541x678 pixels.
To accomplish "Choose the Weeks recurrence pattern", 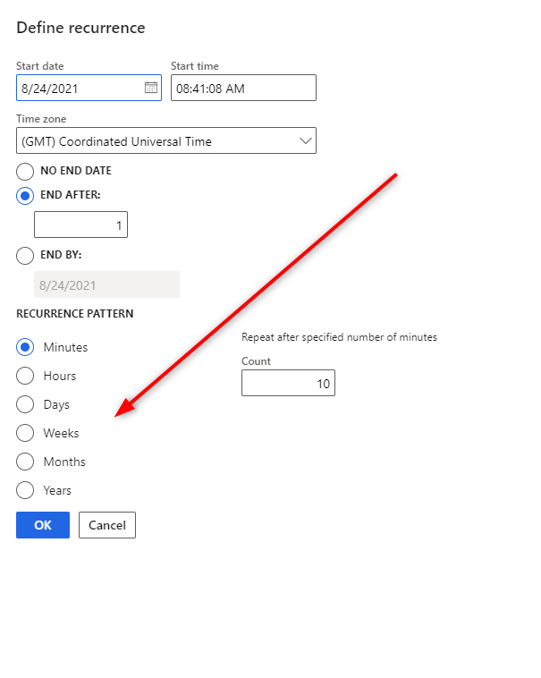I will pos(25,433).
